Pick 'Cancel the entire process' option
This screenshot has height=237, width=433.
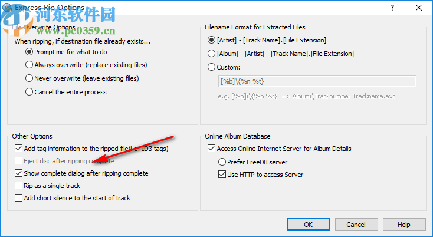[x=29, y=92]
